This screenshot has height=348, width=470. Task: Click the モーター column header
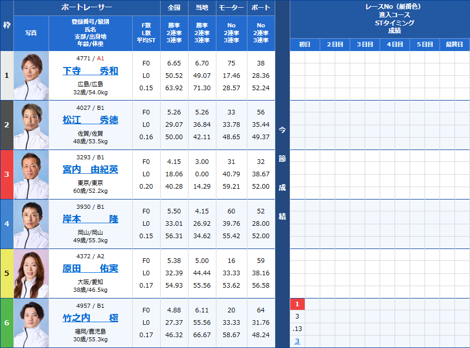pyautogui.click(x=231, y=8)
